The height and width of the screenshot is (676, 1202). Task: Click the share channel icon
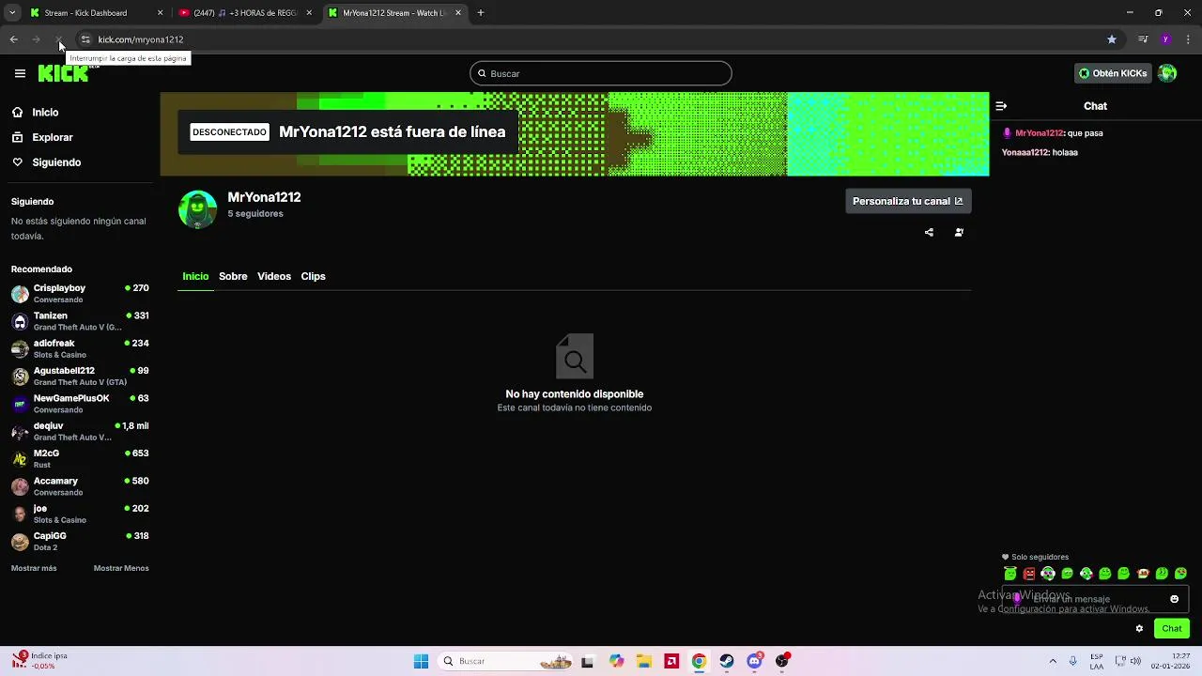[929, 233]
